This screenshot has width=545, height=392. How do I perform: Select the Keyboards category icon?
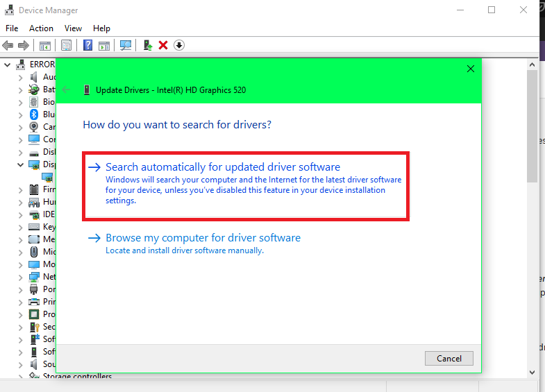pyautogui.click(x=34, y=227)
